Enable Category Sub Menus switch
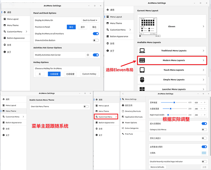 coord(204,130)
